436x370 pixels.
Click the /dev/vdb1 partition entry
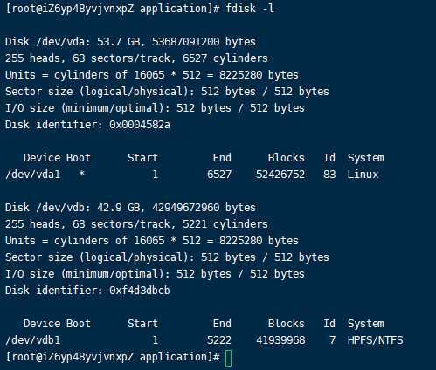click(33, 340)
